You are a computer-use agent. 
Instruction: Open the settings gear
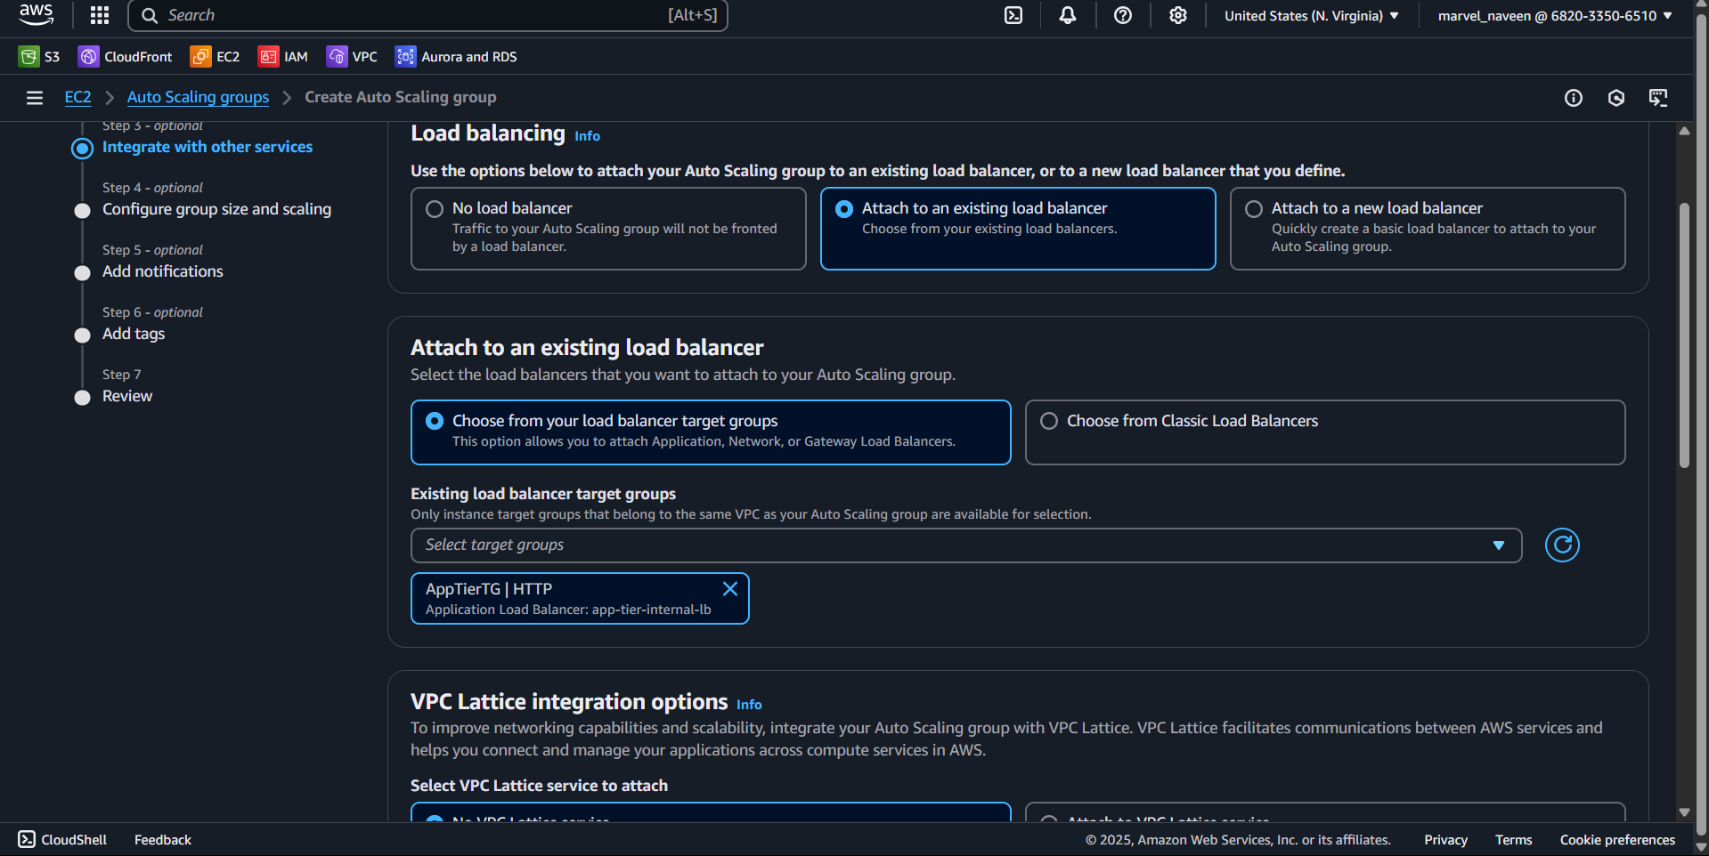[1178, 15]
